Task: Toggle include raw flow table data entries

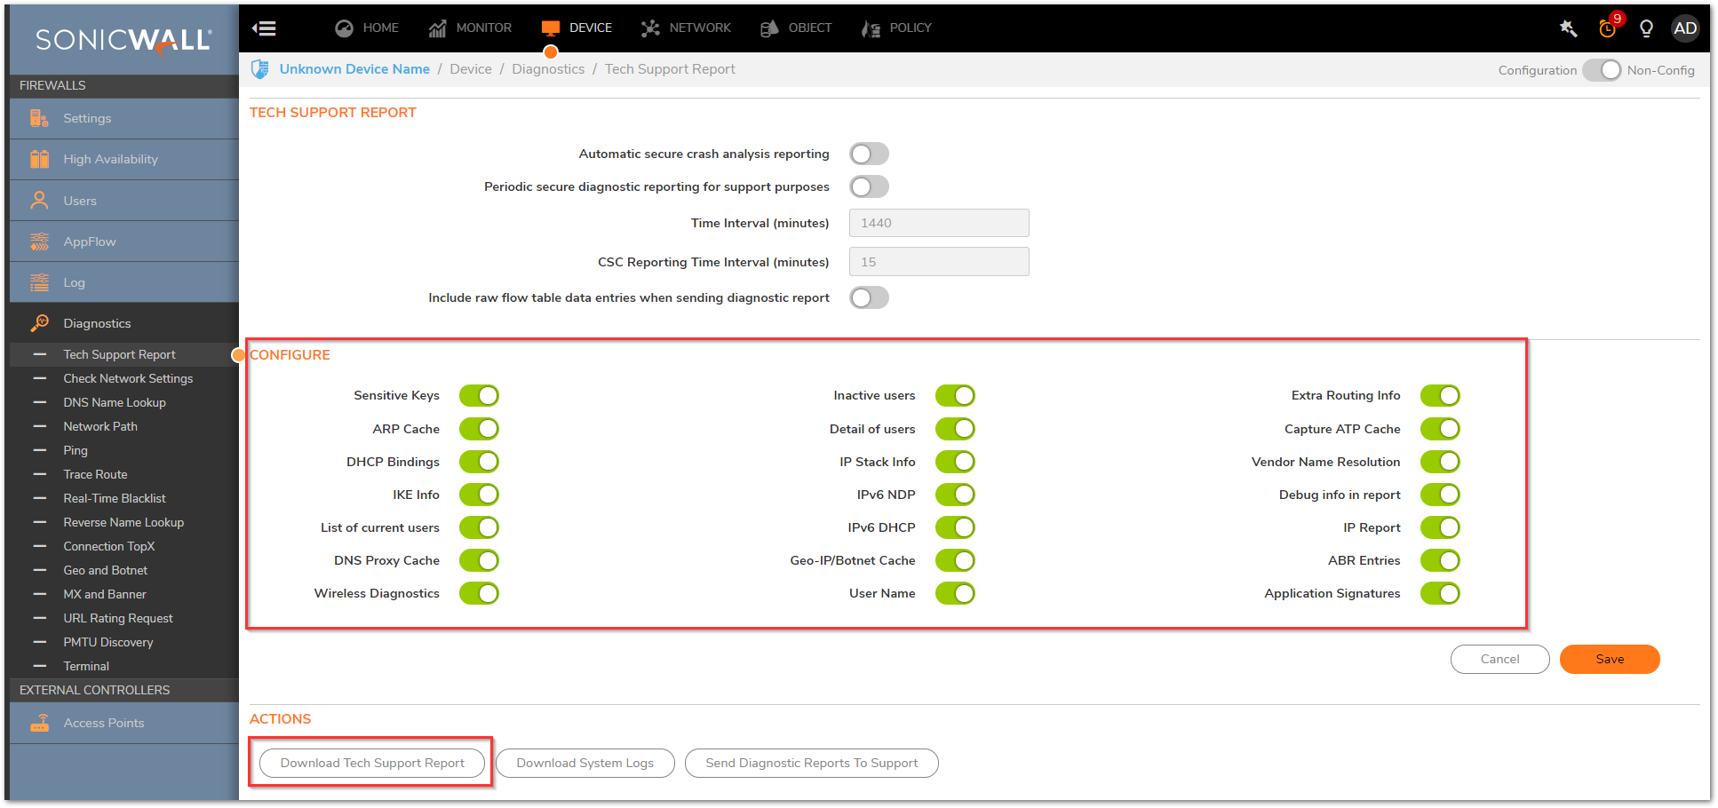Action: pos(869,297)
